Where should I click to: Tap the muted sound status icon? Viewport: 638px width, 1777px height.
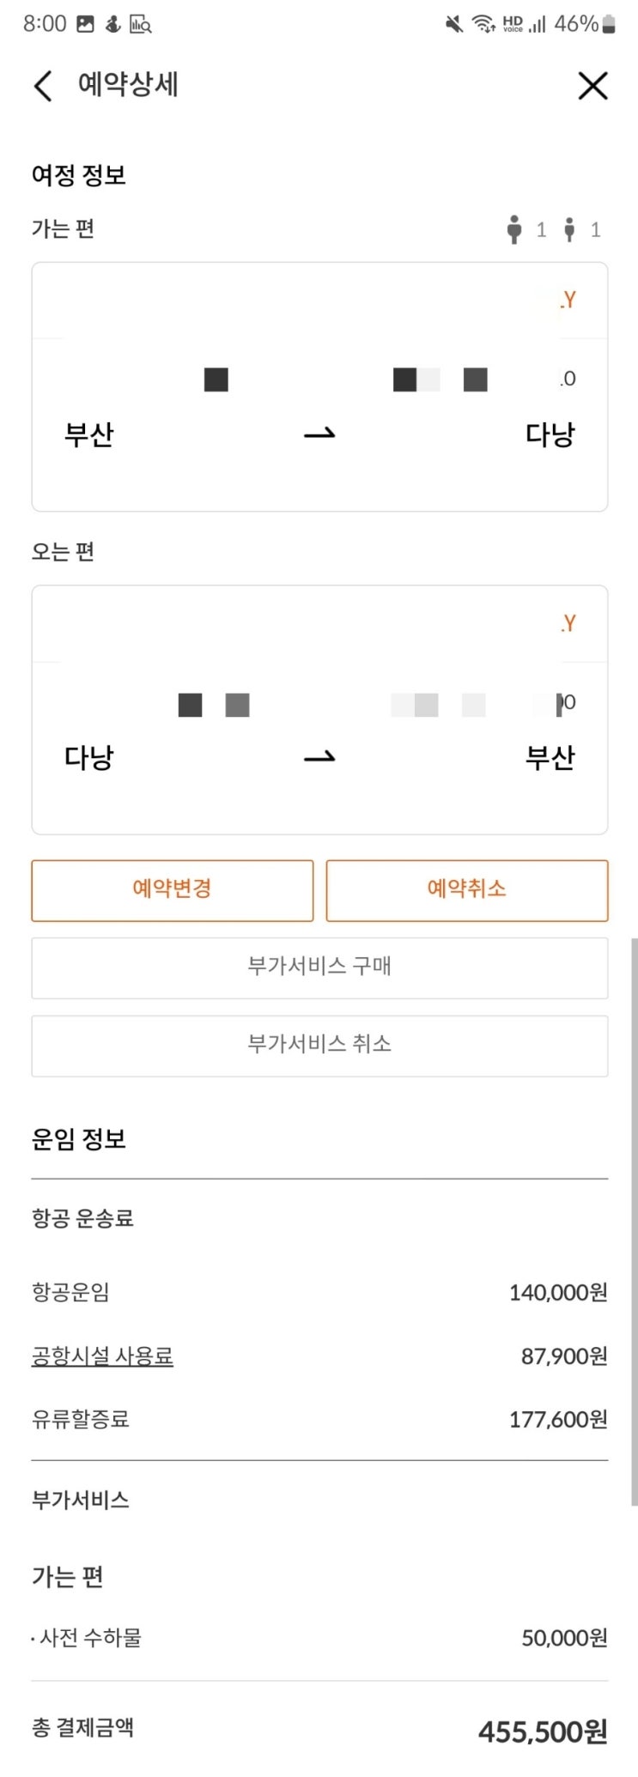click(453, 24)
